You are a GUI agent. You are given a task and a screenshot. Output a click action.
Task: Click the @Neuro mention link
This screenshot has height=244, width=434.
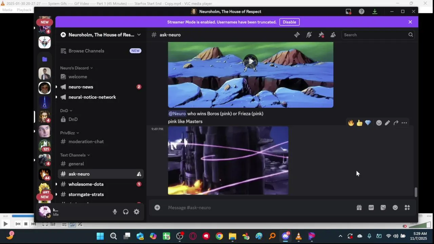[177, 114]
